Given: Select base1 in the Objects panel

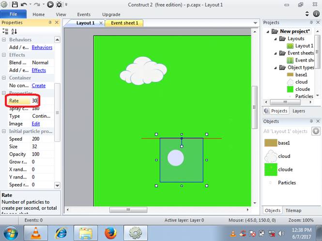Looking at the screenshot, I should click(x=277, y=142).
